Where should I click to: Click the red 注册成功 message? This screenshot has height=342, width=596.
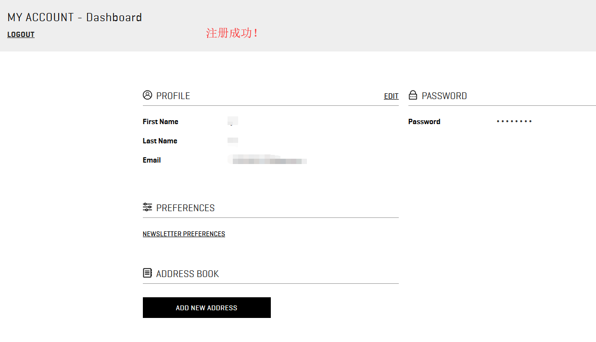tap(232, 33)
